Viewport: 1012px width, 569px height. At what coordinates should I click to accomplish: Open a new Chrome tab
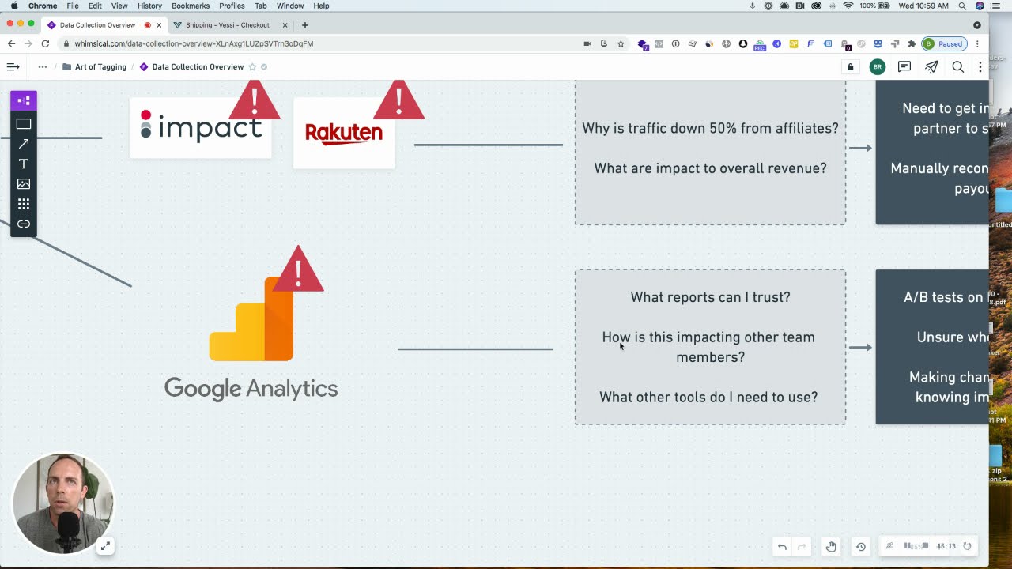tap(305, 25)
